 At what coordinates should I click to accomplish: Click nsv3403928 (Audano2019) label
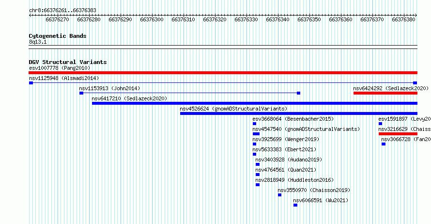click(289, 160)
